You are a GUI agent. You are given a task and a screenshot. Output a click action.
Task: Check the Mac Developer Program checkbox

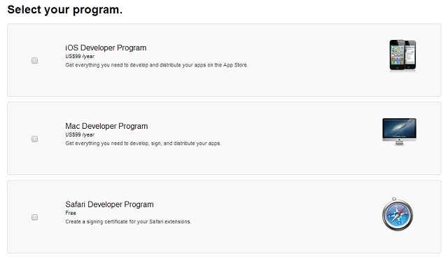(x=34, y=139)
